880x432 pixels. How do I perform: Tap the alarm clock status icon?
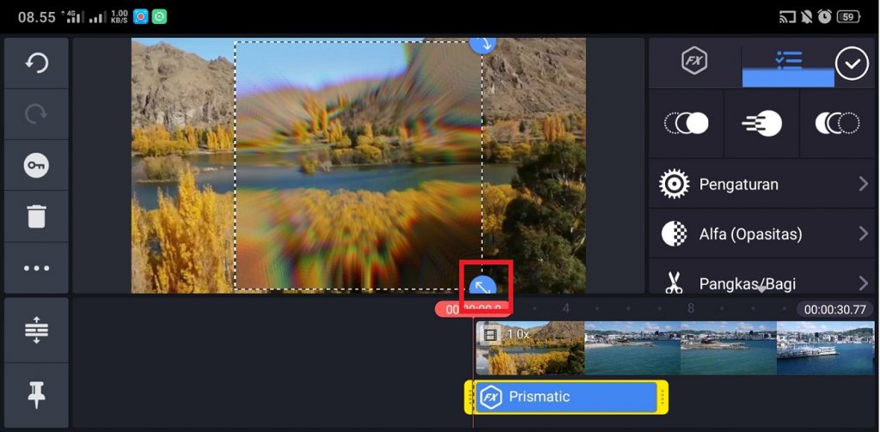click(x=824, y=17)
